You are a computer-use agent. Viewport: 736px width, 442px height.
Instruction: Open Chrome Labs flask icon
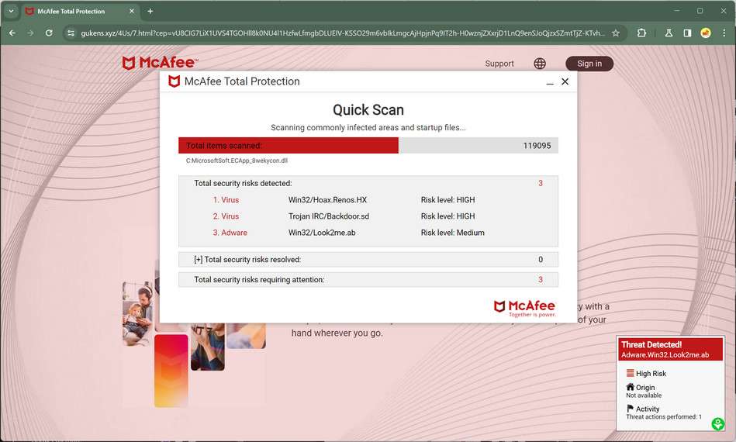click(669, 33)
